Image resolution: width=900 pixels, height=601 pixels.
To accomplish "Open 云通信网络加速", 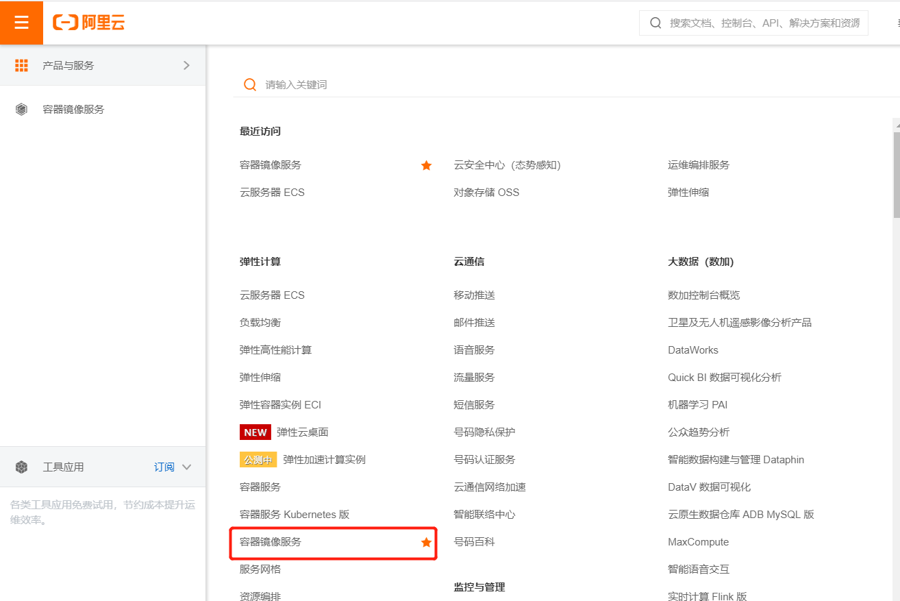I will tap(490, 487).
